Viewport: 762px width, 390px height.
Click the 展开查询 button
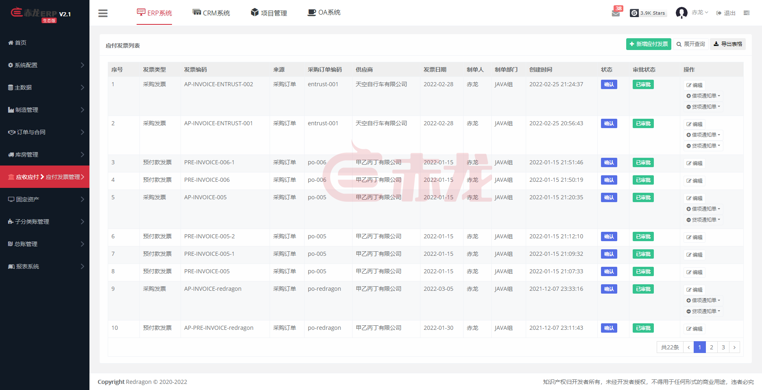(x=690, y=44)
